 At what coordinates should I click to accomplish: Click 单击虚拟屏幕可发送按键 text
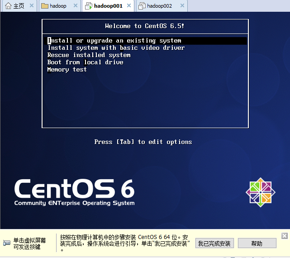29,244
